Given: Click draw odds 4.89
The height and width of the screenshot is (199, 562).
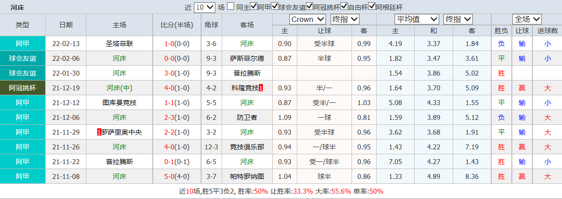Looking at the screenshot, I should (x=433, y=177).
